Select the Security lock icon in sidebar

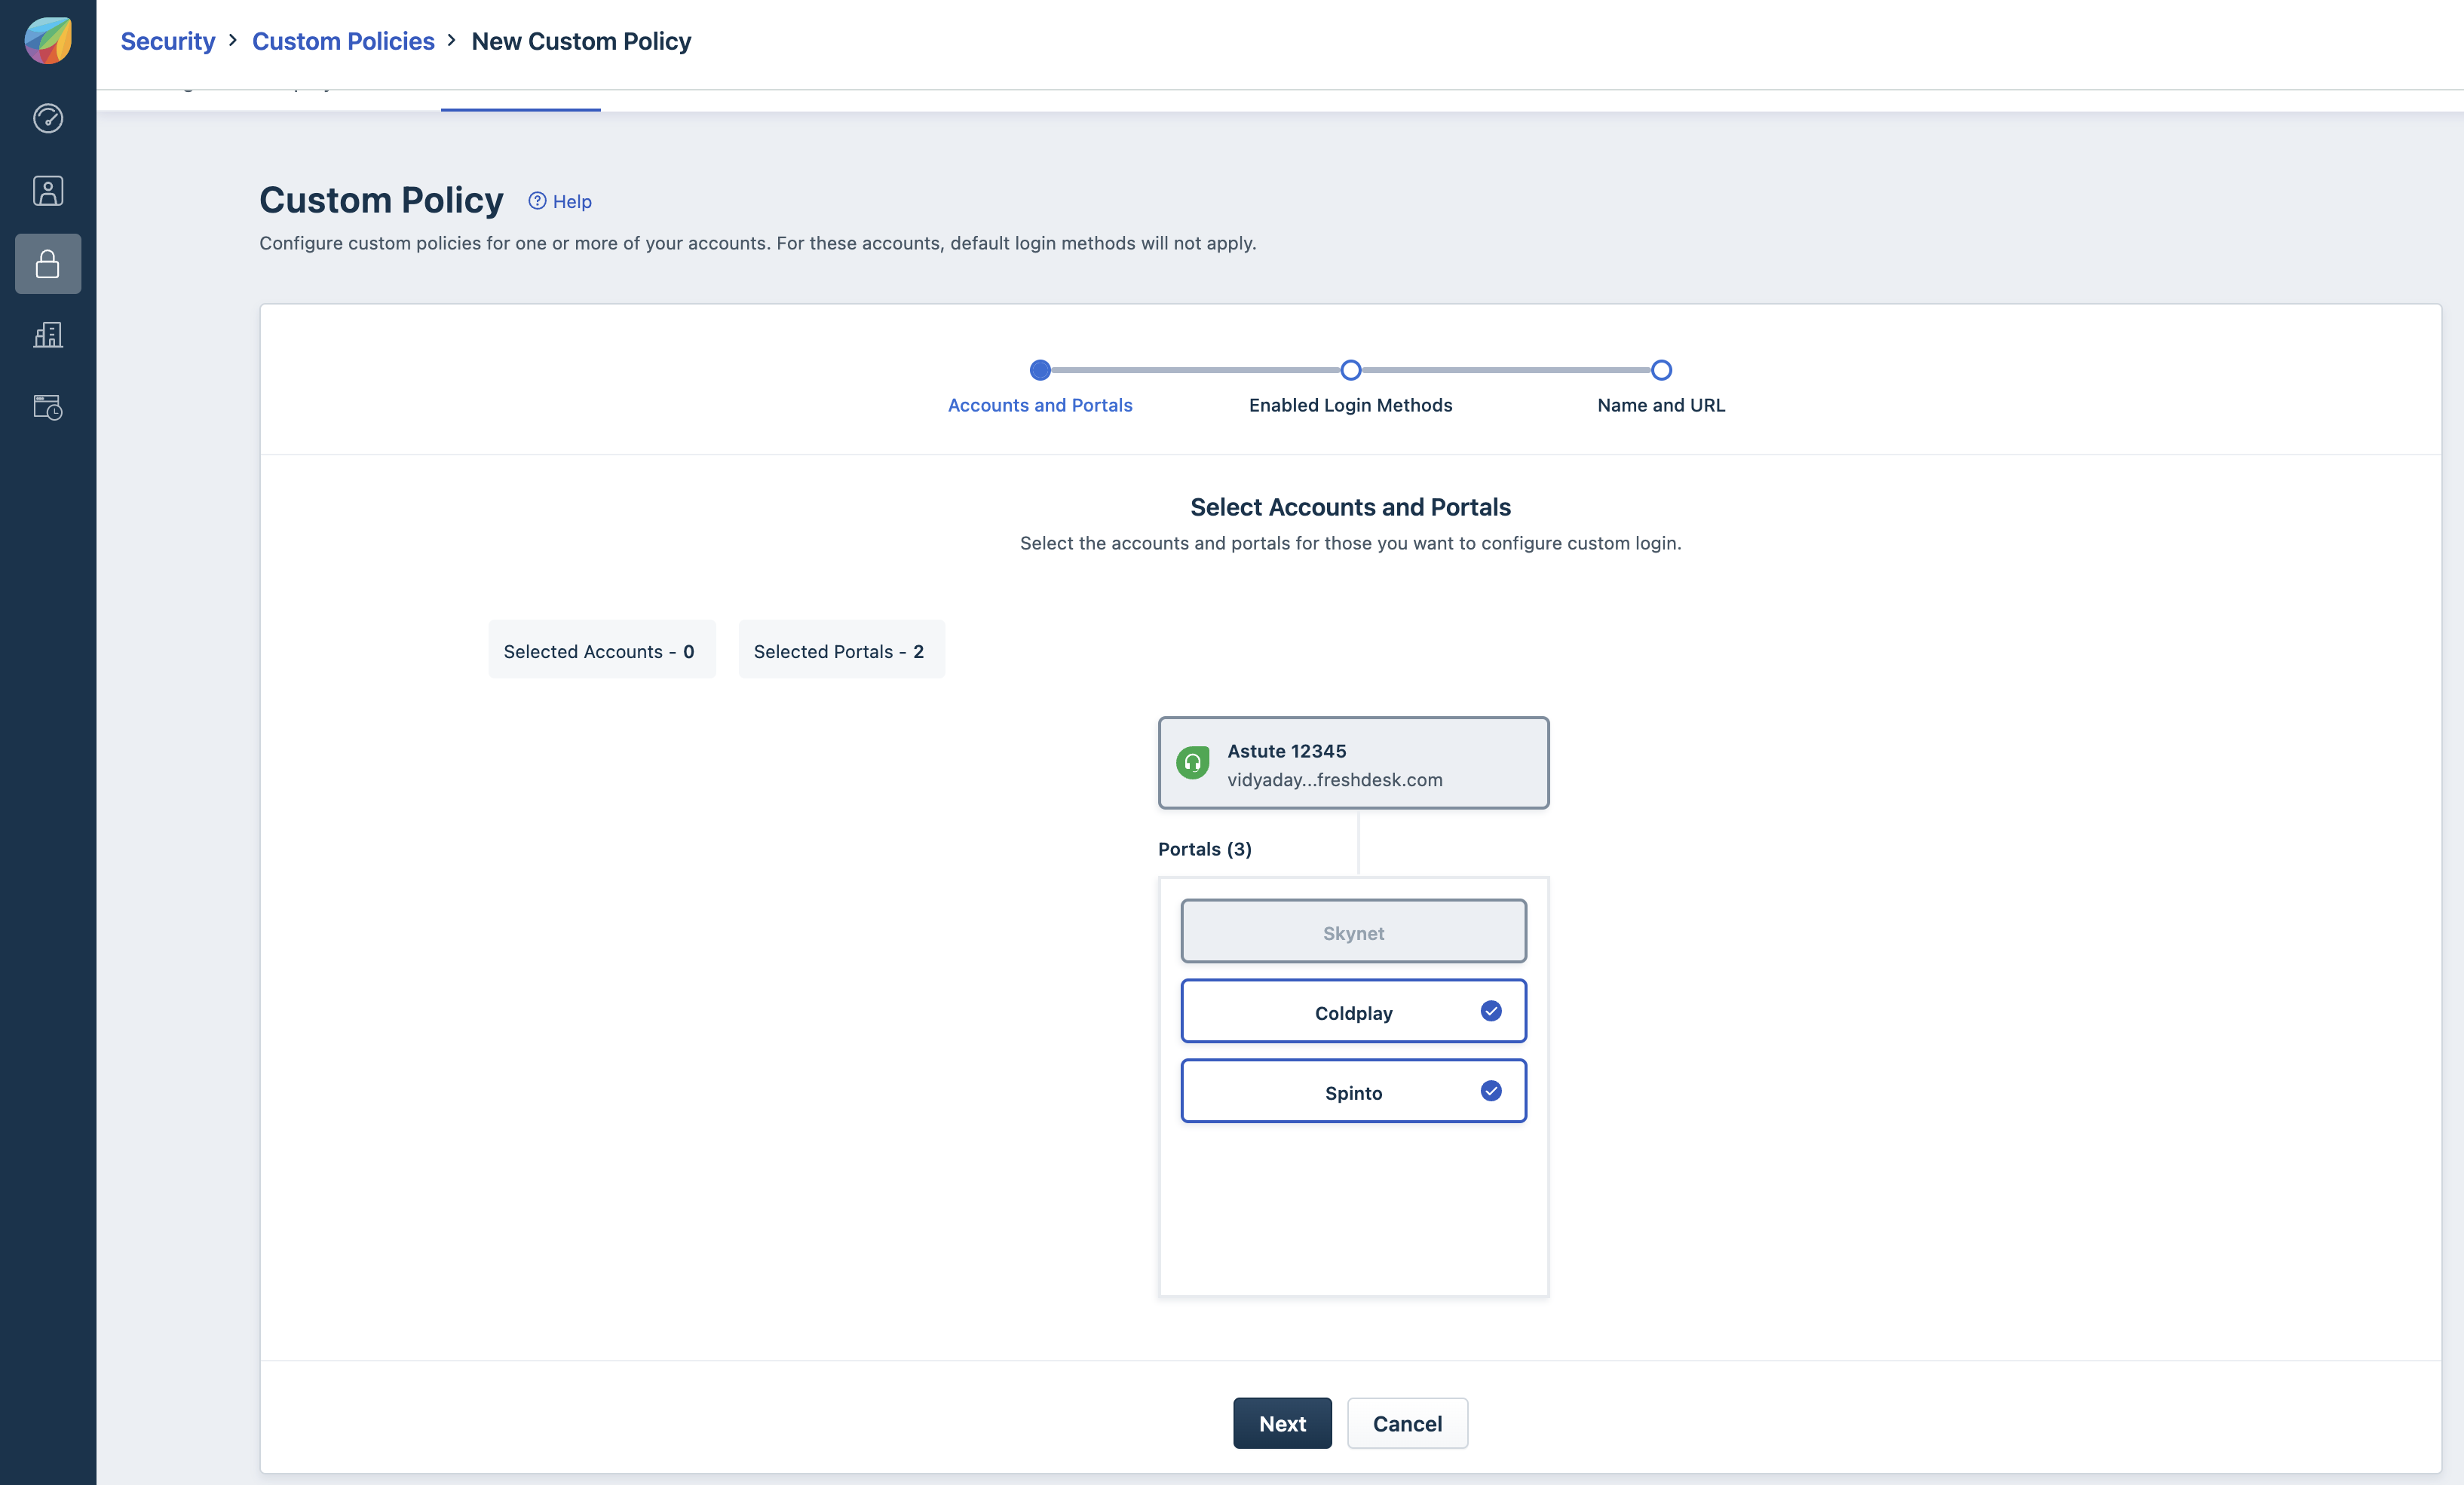48,264
